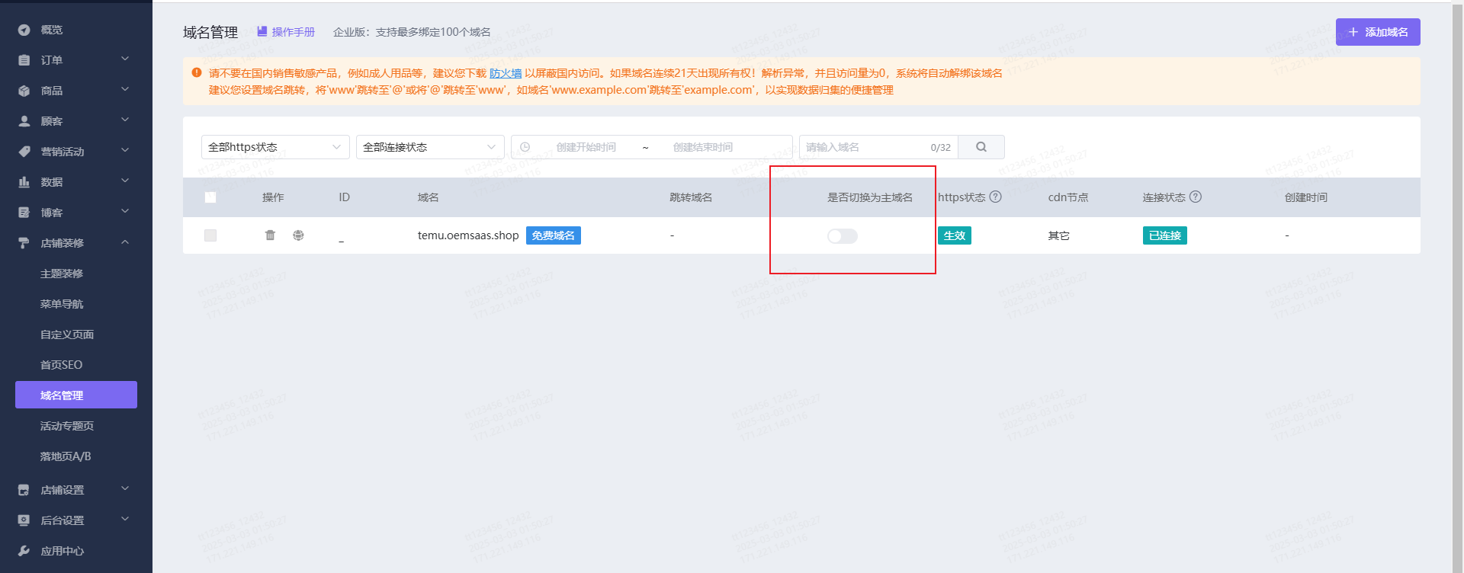Click the clock icon in date range field
1464x573 pixels.
(x=525, y=147)
